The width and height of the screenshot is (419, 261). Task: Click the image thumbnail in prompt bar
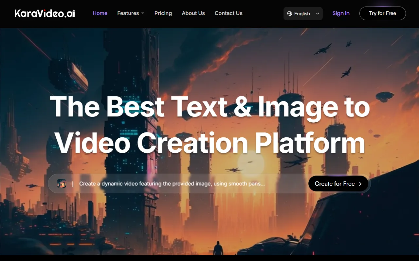(62, 183)
